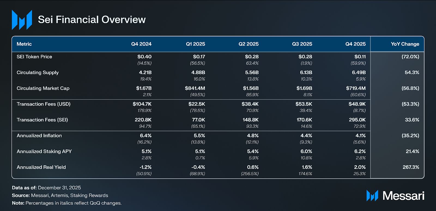
Task: Click the 33.6% YoY change value
Action: click(x=412, y=120)
